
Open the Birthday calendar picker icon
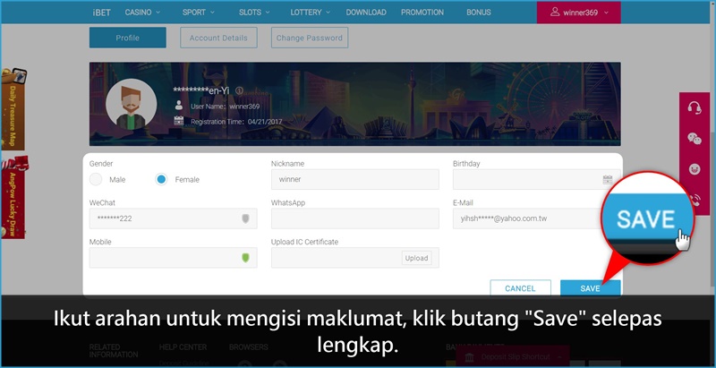[x=608, y=179]
